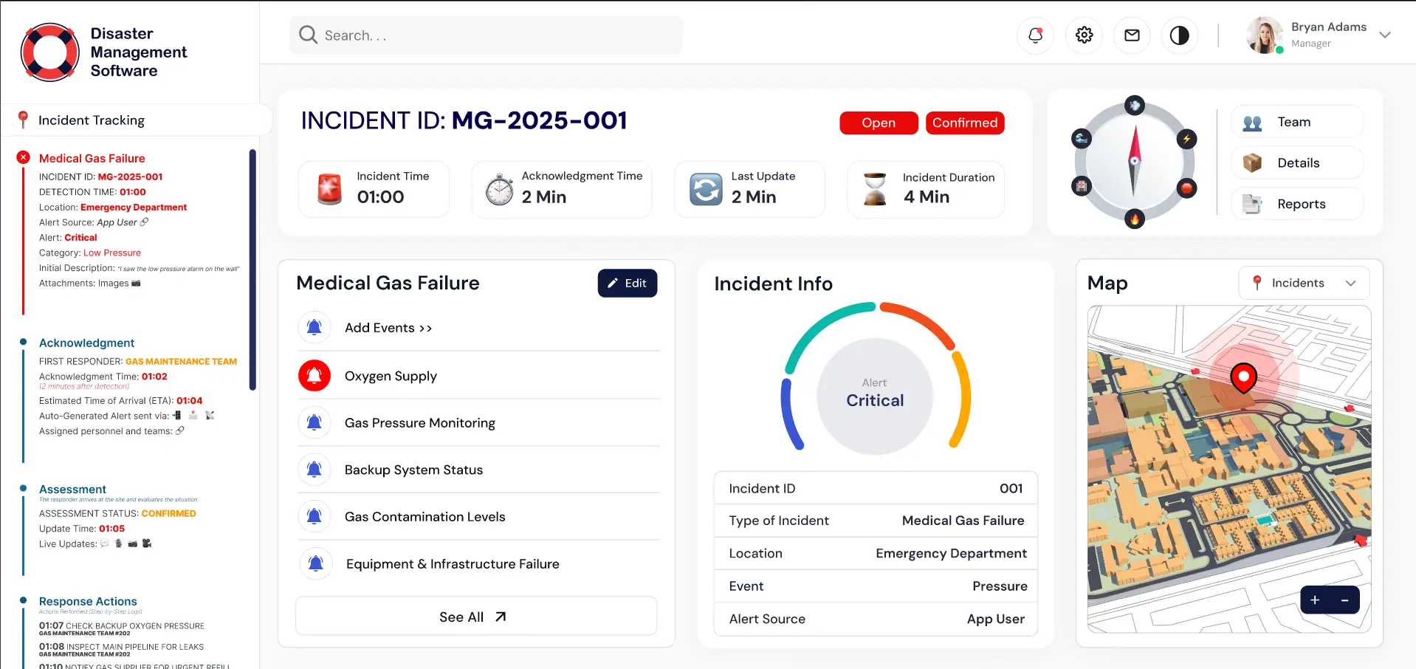Open the chat bubble icon in Live Updates
The image size is (1416, 669).
point(104,543)
